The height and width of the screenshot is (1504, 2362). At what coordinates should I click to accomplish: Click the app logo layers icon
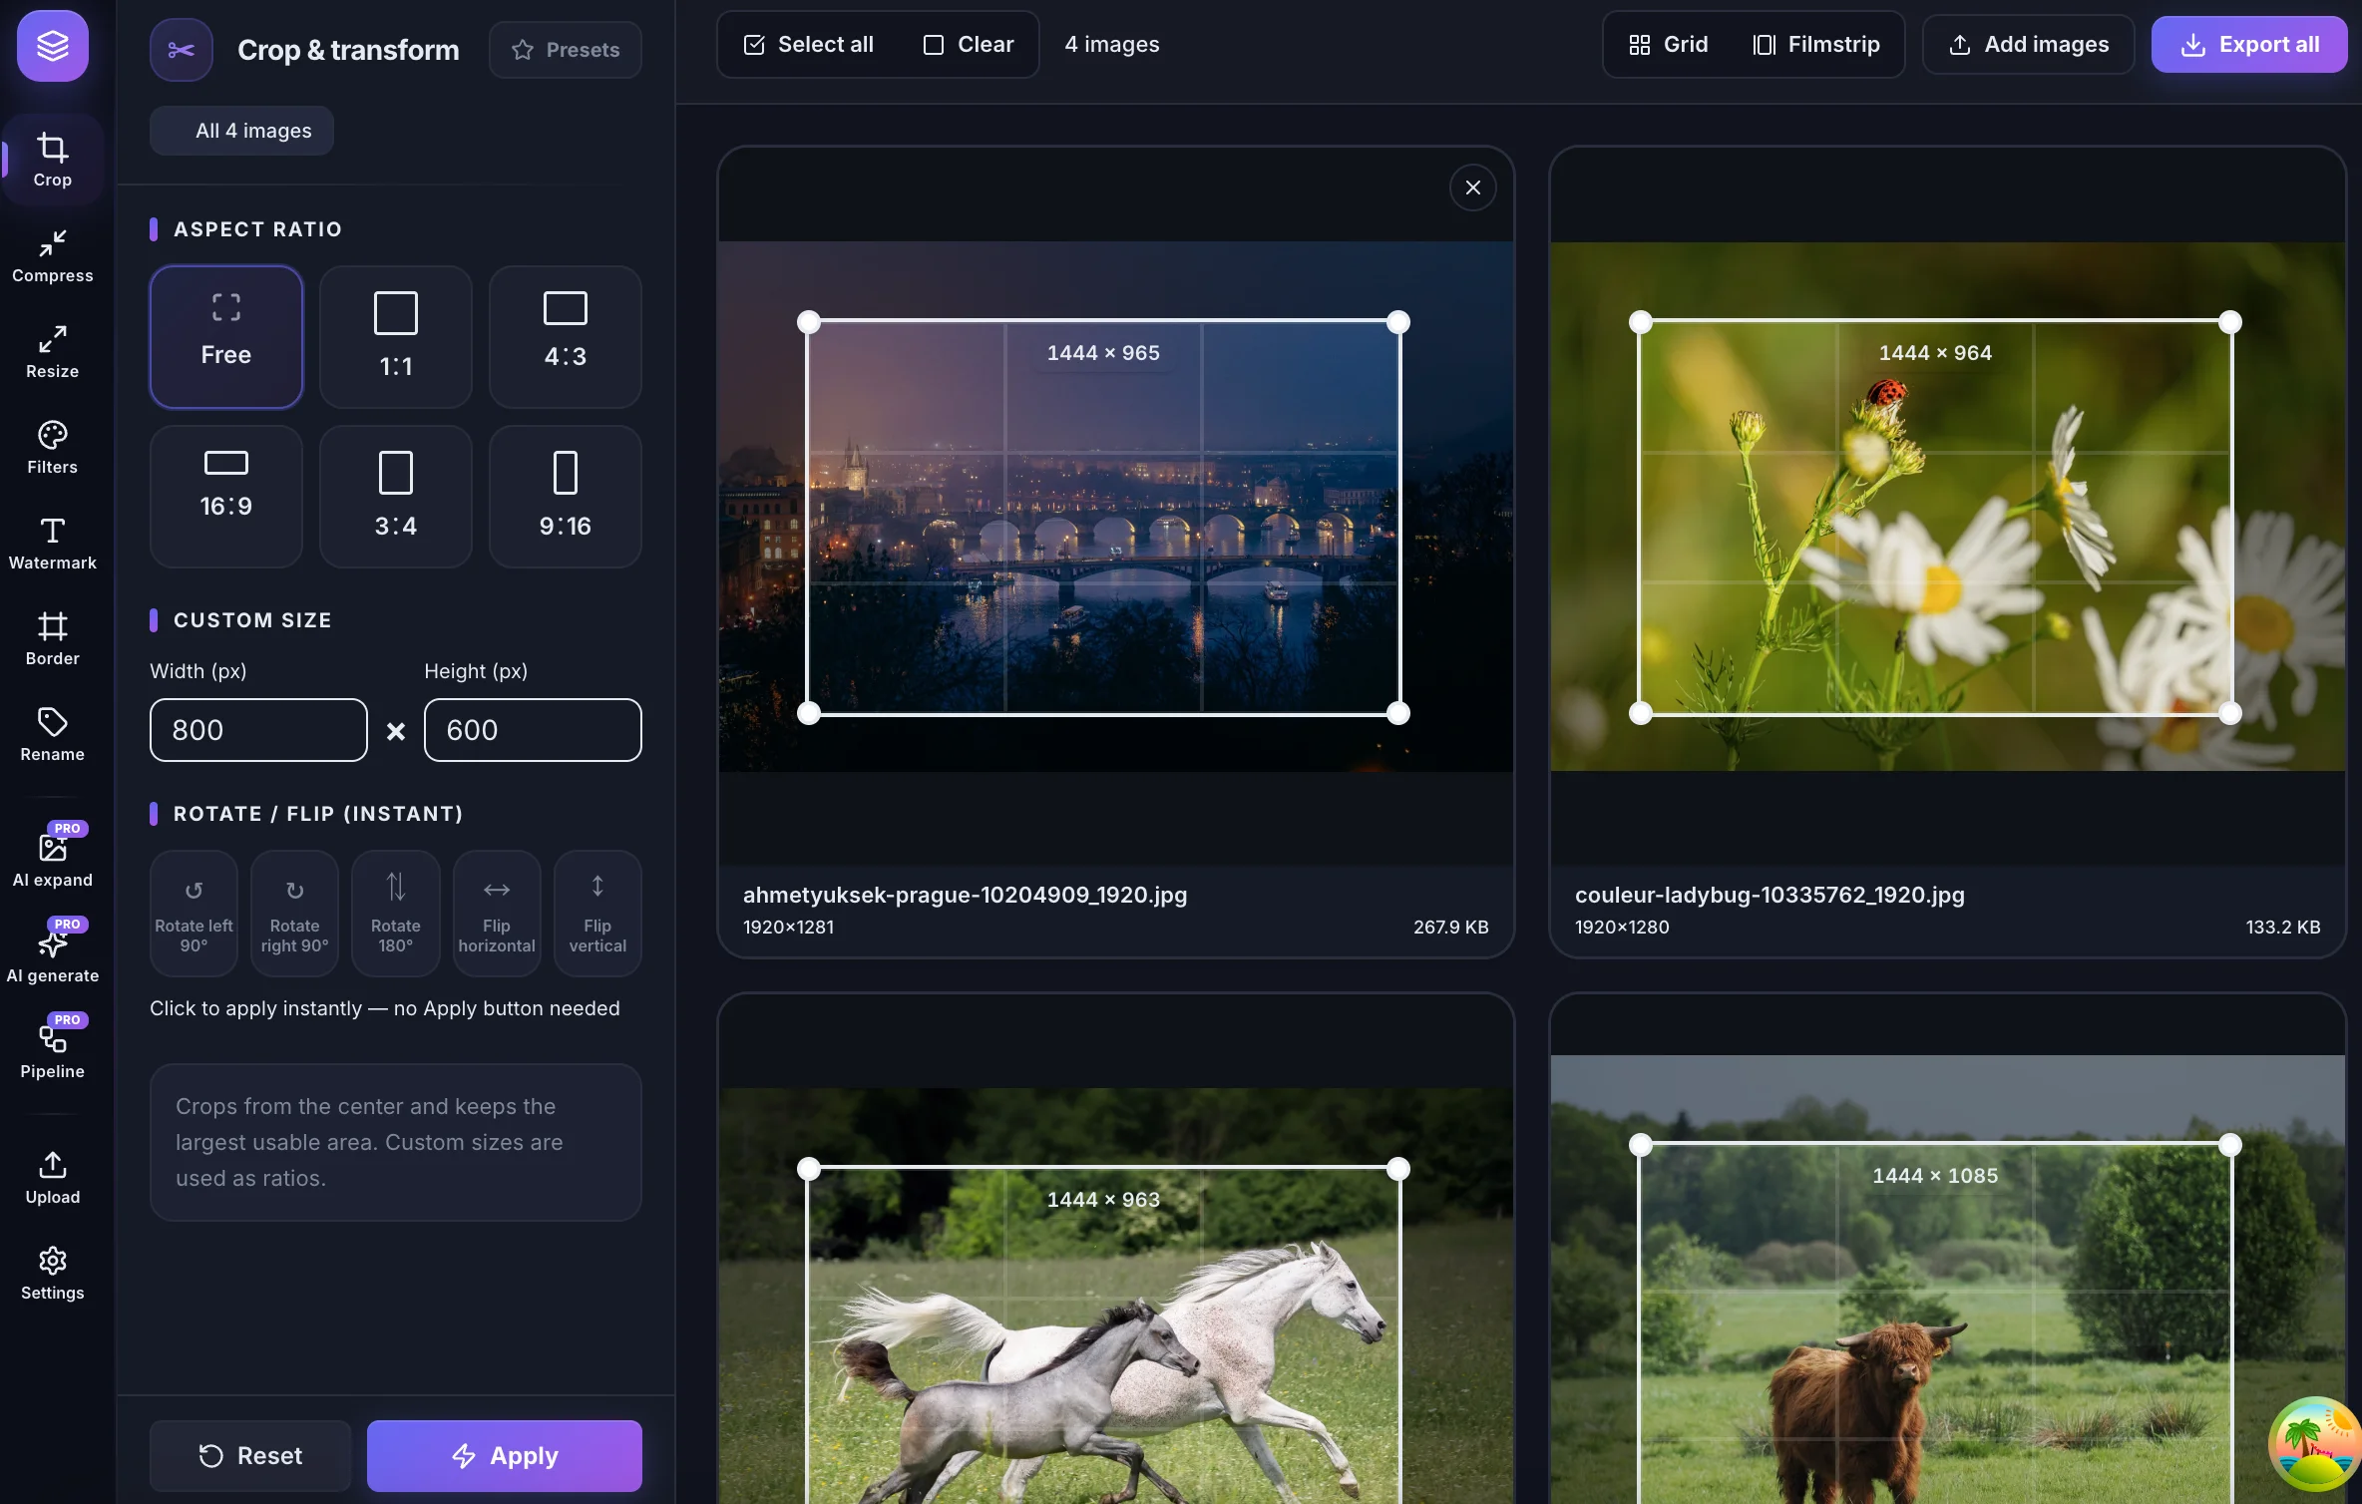coord(52,46)
